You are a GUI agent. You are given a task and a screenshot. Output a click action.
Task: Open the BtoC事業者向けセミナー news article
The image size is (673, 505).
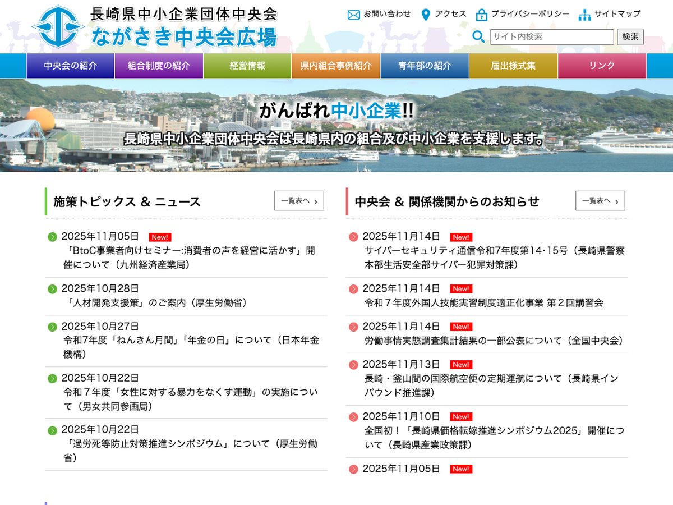189,258
